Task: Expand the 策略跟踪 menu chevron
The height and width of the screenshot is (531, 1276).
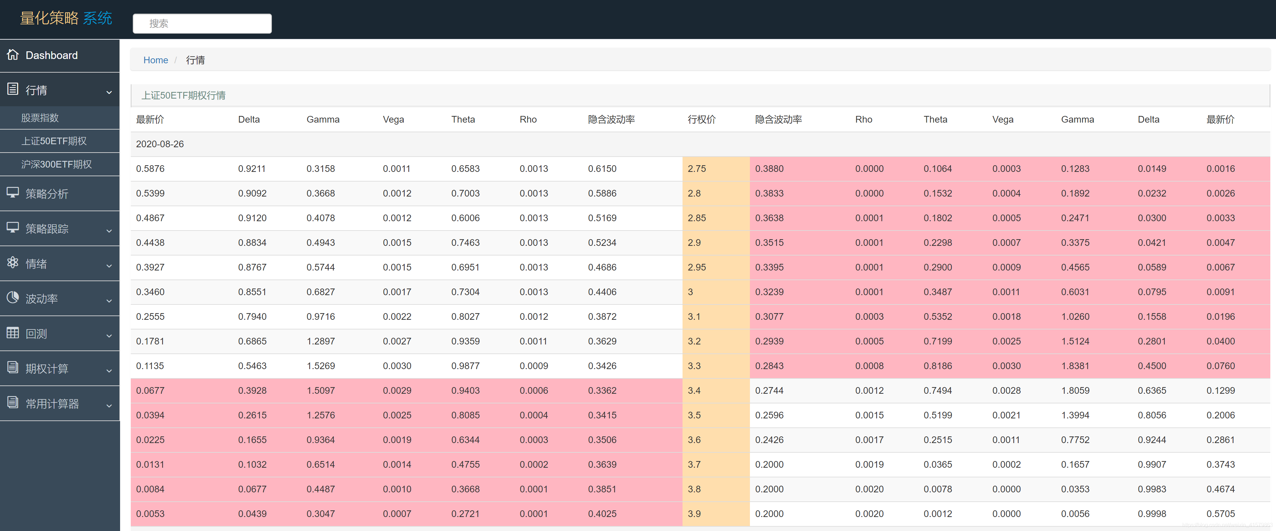Action: tap(109, 231)
